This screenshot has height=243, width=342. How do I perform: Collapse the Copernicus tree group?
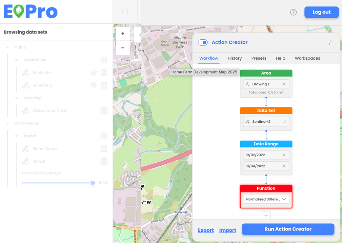coord(16,60)
